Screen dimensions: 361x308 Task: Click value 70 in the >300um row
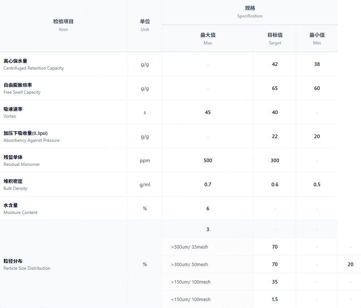[x=275, y=264]
